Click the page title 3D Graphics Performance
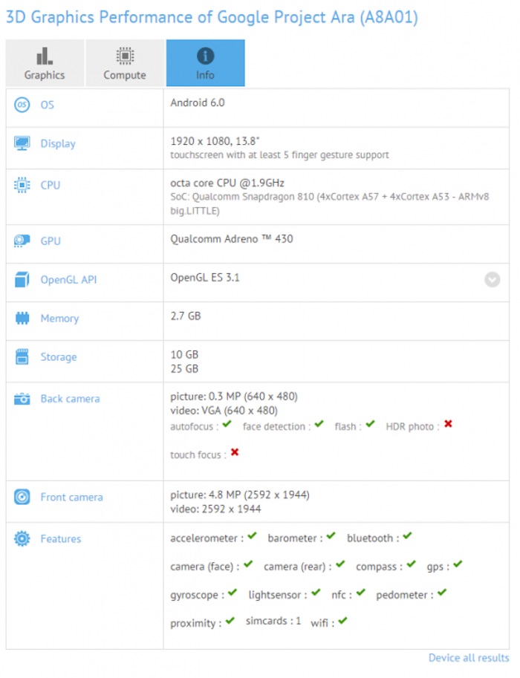The width and height of the screenshot is (520, 678). tap(212, 17)
